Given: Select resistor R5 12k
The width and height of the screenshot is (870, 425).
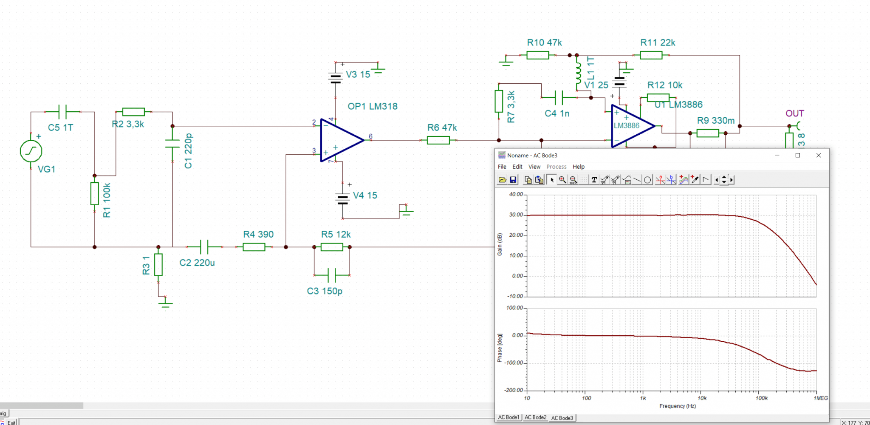Looking at the screenshot, I should [332, 247].
